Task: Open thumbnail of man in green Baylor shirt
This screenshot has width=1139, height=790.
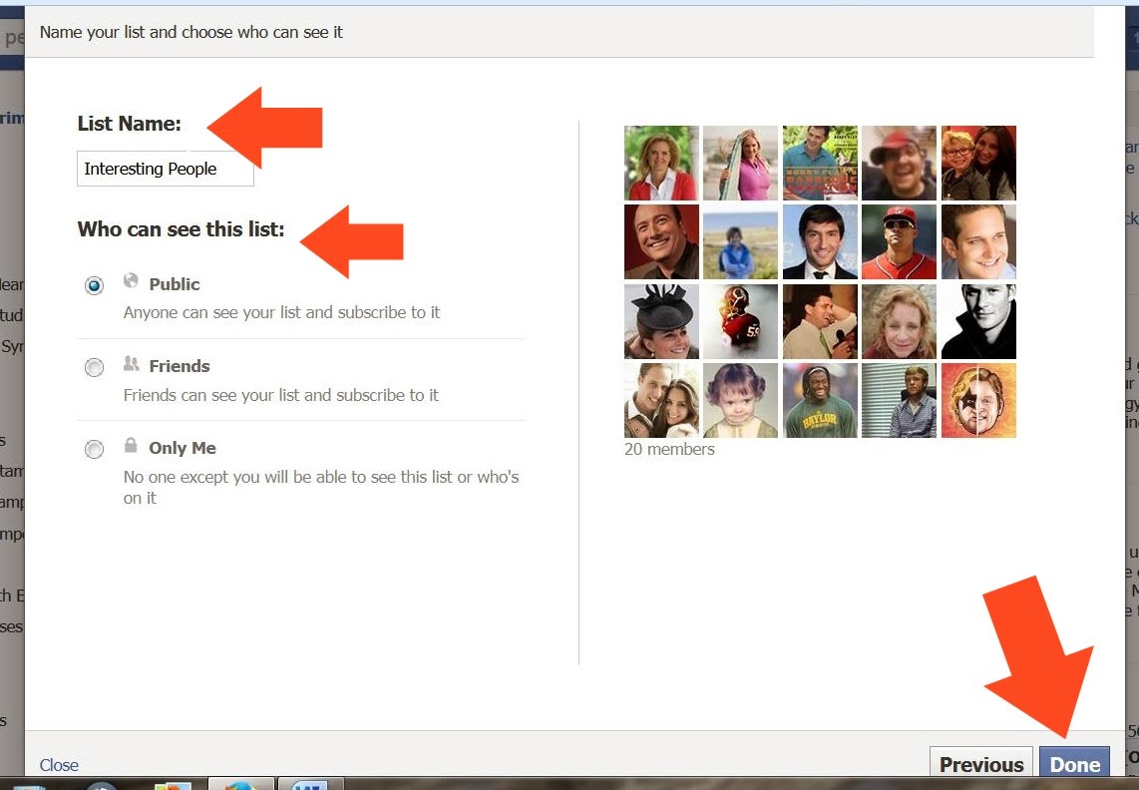Action: 820,400
